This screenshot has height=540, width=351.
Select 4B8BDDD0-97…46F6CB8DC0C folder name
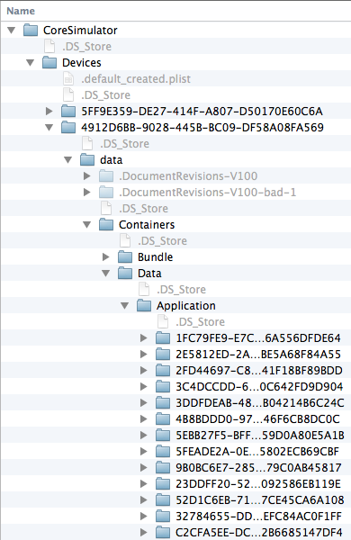[257, 418]
